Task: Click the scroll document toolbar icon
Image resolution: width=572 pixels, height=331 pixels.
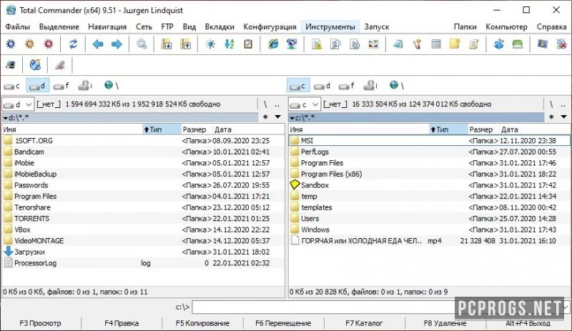Action: [474, 44]
